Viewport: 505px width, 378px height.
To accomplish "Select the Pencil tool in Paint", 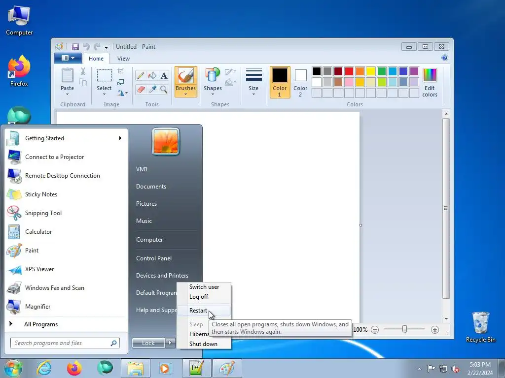I will coord(141,75).
